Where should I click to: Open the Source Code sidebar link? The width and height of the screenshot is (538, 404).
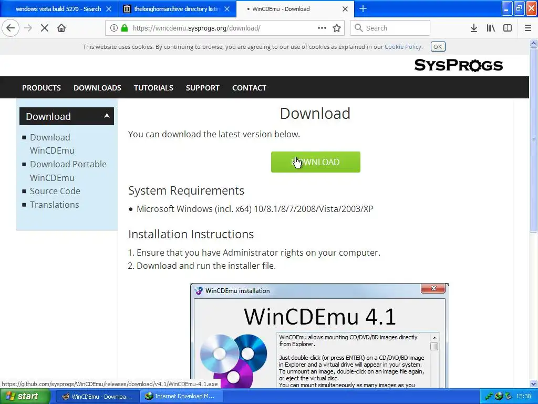coord(55,191)
